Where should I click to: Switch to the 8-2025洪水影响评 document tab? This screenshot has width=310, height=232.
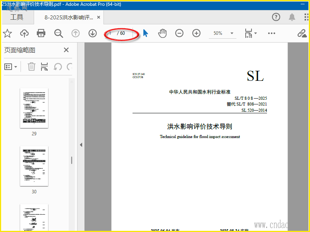tap(69, 17)
